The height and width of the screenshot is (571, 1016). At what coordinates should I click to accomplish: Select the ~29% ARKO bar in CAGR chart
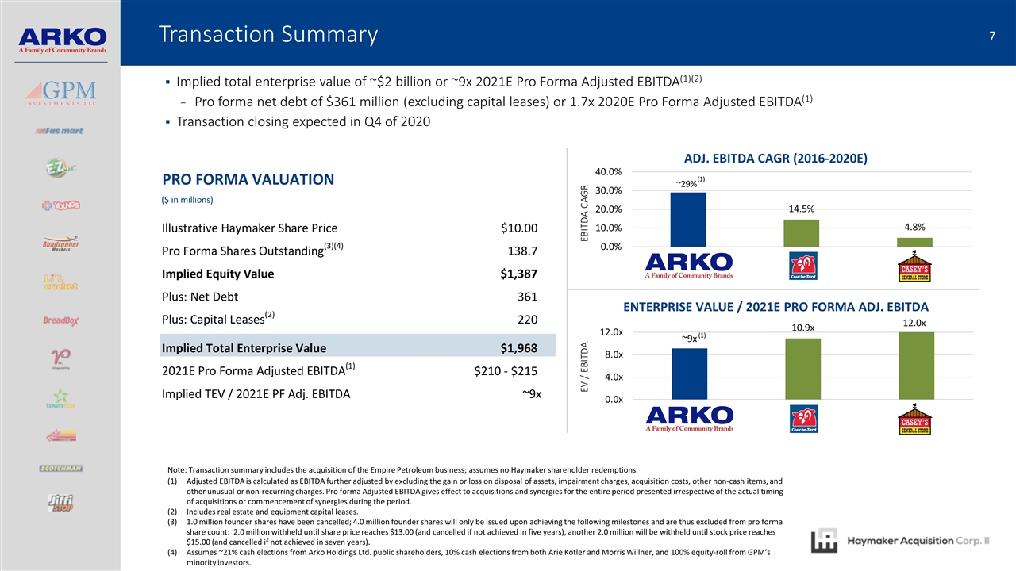pyautogui.click(x=687, y=220)
